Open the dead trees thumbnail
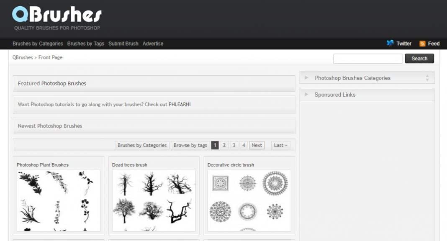447x241 pixels. point(154,200)
